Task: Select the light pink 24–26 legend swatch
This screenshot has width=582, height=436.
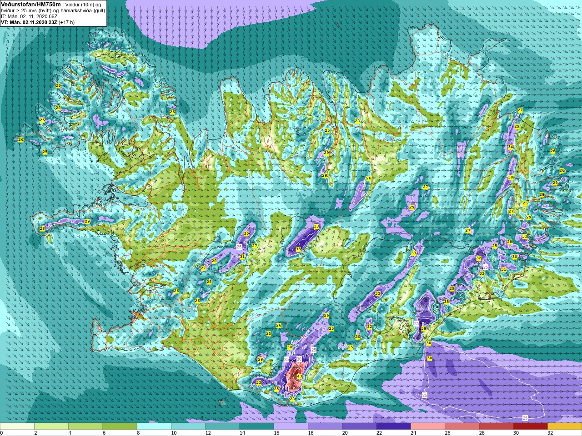Action: [x=428, y=426]
